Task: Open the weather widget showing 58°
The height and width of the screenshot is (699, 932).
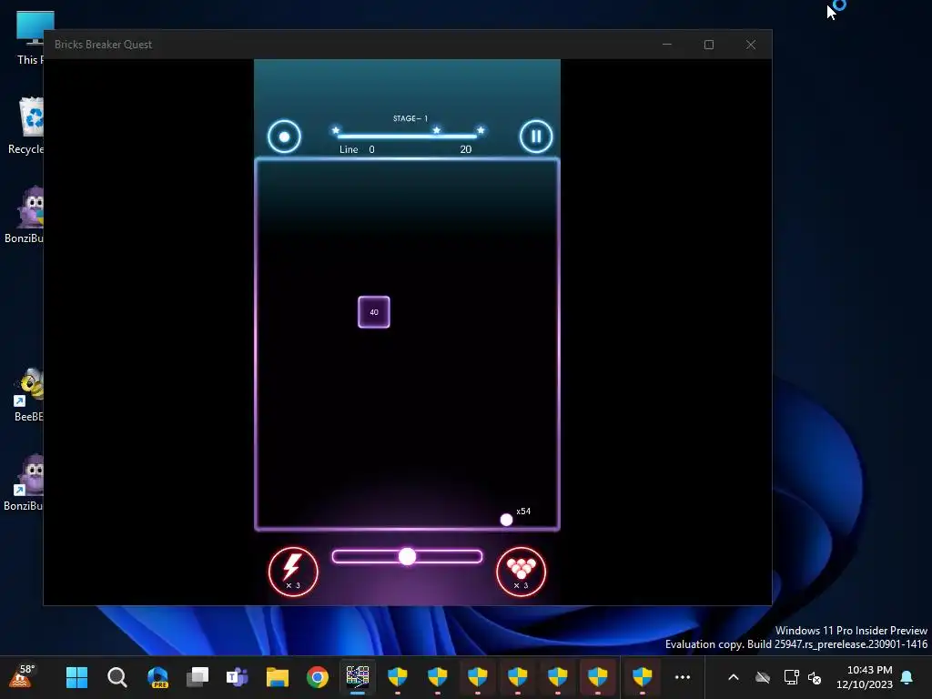Action: tap(22, 677)
